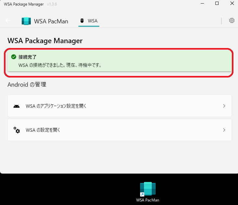Click the Android の管理 section heading

27,84
